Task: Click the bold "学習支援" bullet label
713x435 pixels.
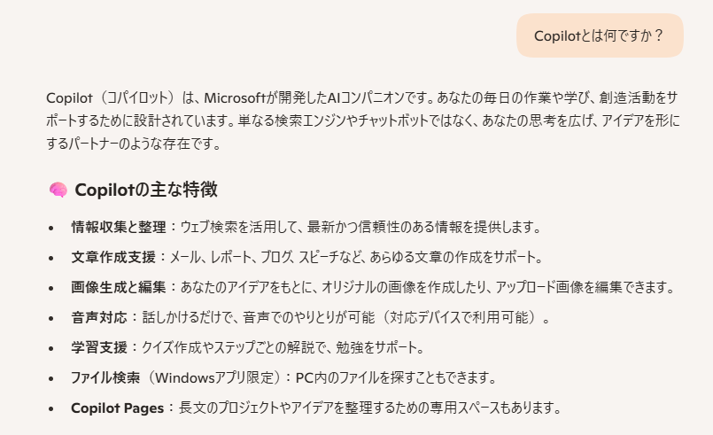Action: pos(99,347)
